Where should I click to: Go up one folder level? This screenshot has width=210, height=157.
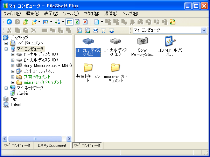26,22
